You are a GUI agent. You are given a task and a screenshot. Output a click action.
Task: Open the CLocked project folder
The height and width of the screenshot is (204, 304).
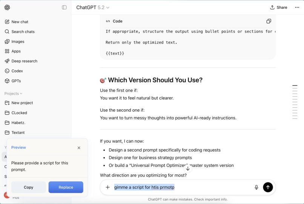(16, 113)
